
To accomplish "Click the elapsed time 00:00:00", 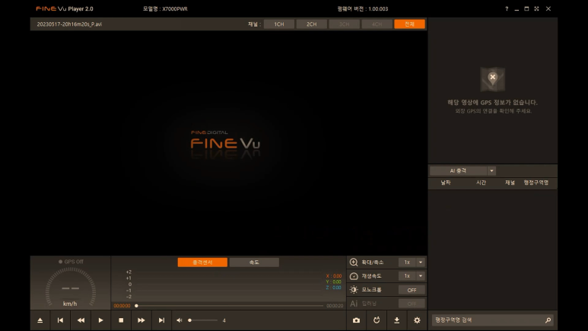I will (x=122, y=306).
